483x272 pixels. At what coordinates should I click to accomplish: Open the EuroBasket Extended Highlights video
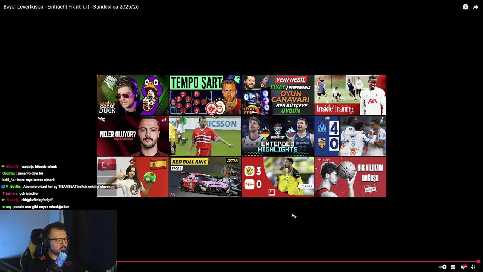[278, 136]
